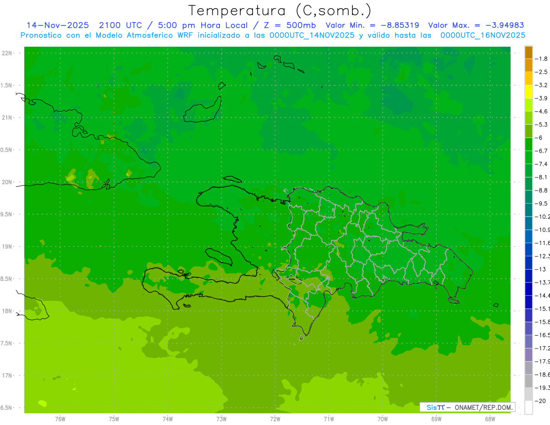Click the "-7.4" colorbar label
550x425 pixels.
(x=542, y=164)
